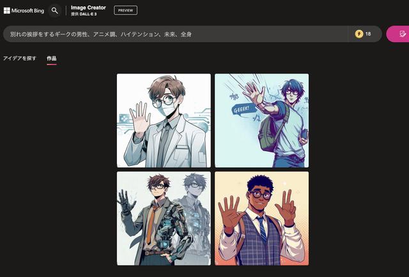
Task: Click the 提供 DALL·E 3 subtitle
Action: point(84,14)
